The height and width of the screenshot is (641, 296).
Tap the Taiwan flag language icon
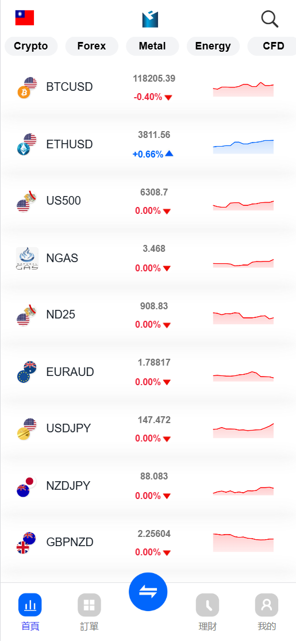[25, 18]
